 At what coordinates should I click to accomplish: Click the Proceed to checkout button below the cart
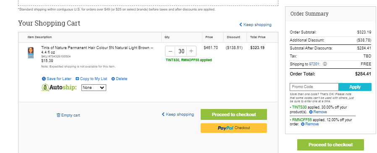[x=234, y=114]
